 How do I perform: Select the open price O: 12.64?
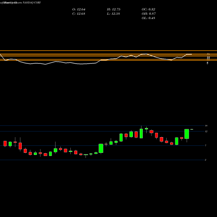(x=79, y=10)
